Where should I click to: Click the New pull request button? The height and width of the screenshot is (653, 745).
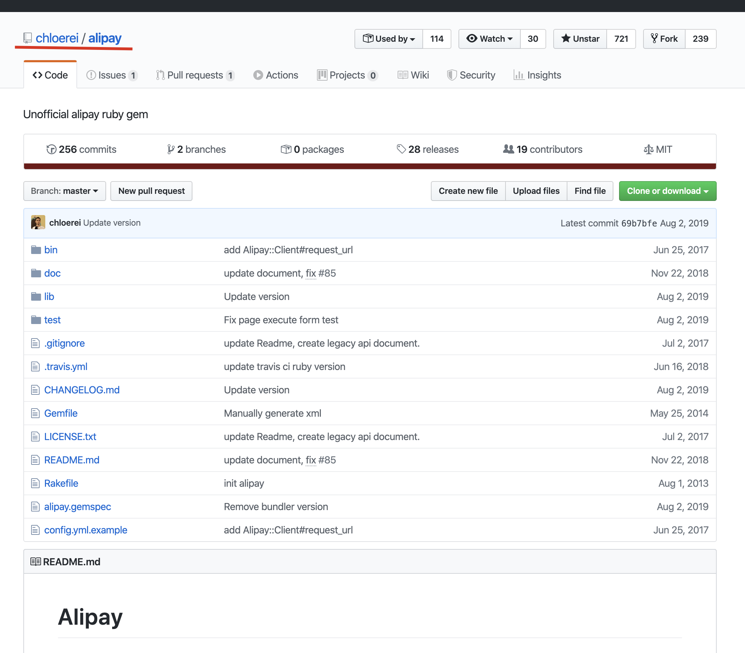pos(151,191)
